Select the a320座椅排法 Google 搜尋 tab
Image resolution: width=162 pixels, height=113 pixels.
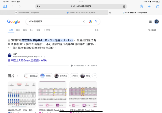(135, 12)
